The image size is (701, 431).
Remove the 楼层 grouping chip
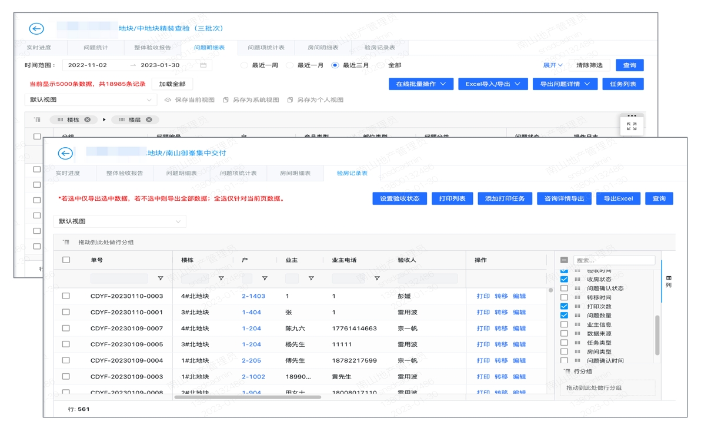149,120
